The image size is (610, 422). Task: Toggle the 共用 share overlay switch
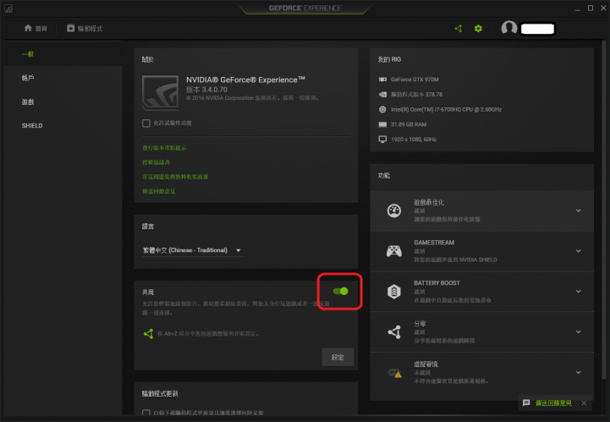point(340,291)
